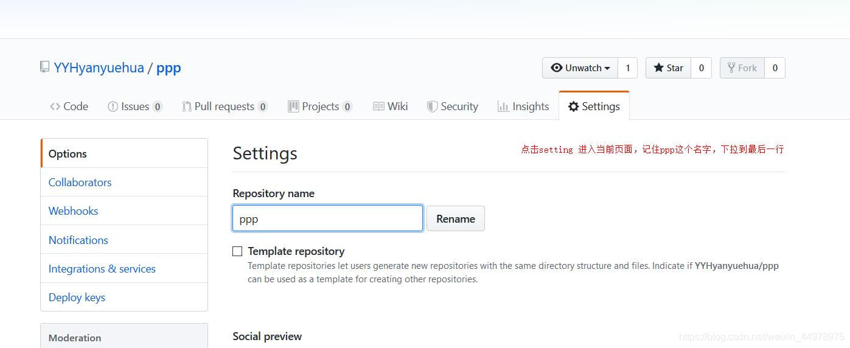Click the Fork button
This screenshot has width=850, height=348.
742,68
